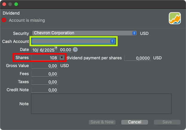Open the clock icon next to time field
186x130 pixels.
pos(75,49)
